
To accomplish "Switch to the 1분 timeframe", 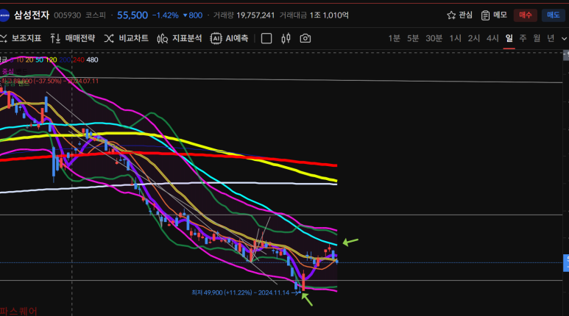I will pyautogui.click(x=394, y=38).
